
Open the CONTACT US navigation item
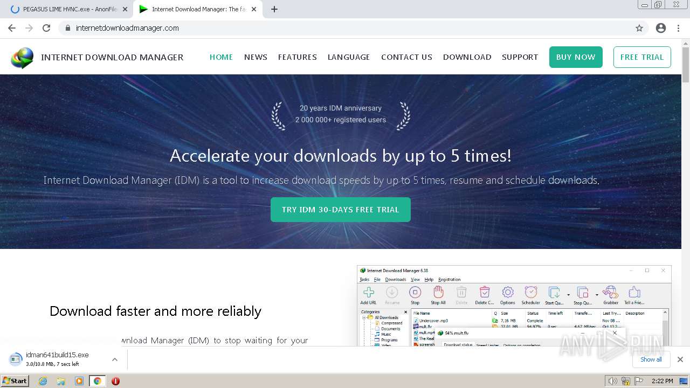pos(406,57)
